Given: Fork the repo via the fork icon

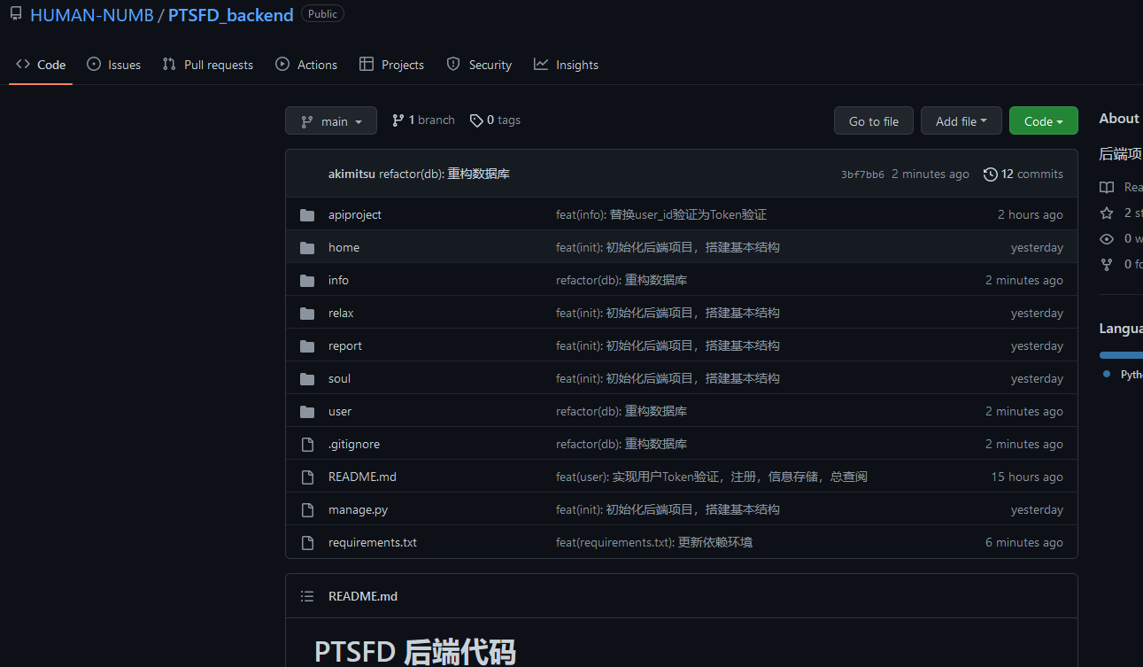Looking at the screenshot, I should 1107,264.
